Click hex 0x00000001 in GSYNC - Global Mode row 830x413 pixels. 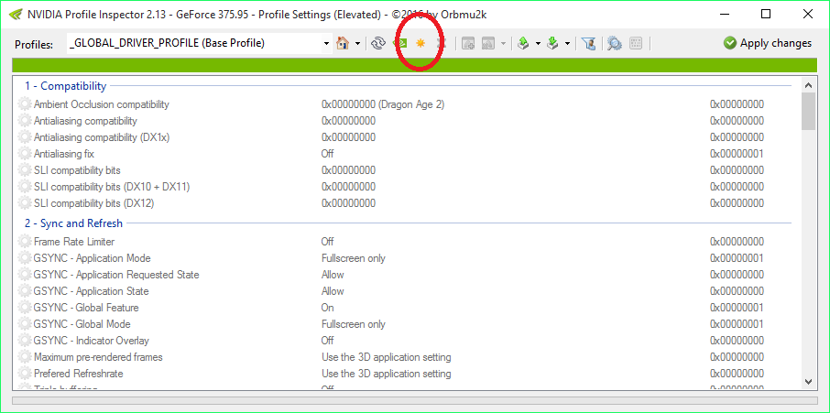737,323
